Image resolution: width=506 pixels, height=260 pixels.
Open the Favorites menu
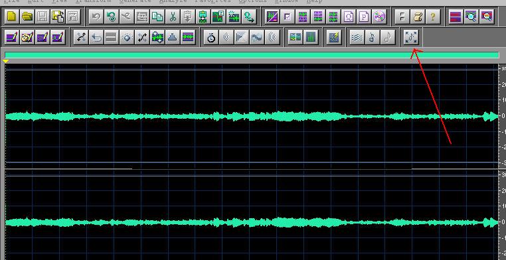tap(212, 1)
